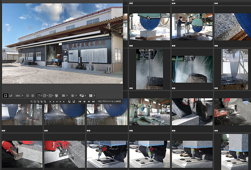Viewport: 251px width, 170px height.
Task: Set the first rating dot
Action: (x=50, y=102)
